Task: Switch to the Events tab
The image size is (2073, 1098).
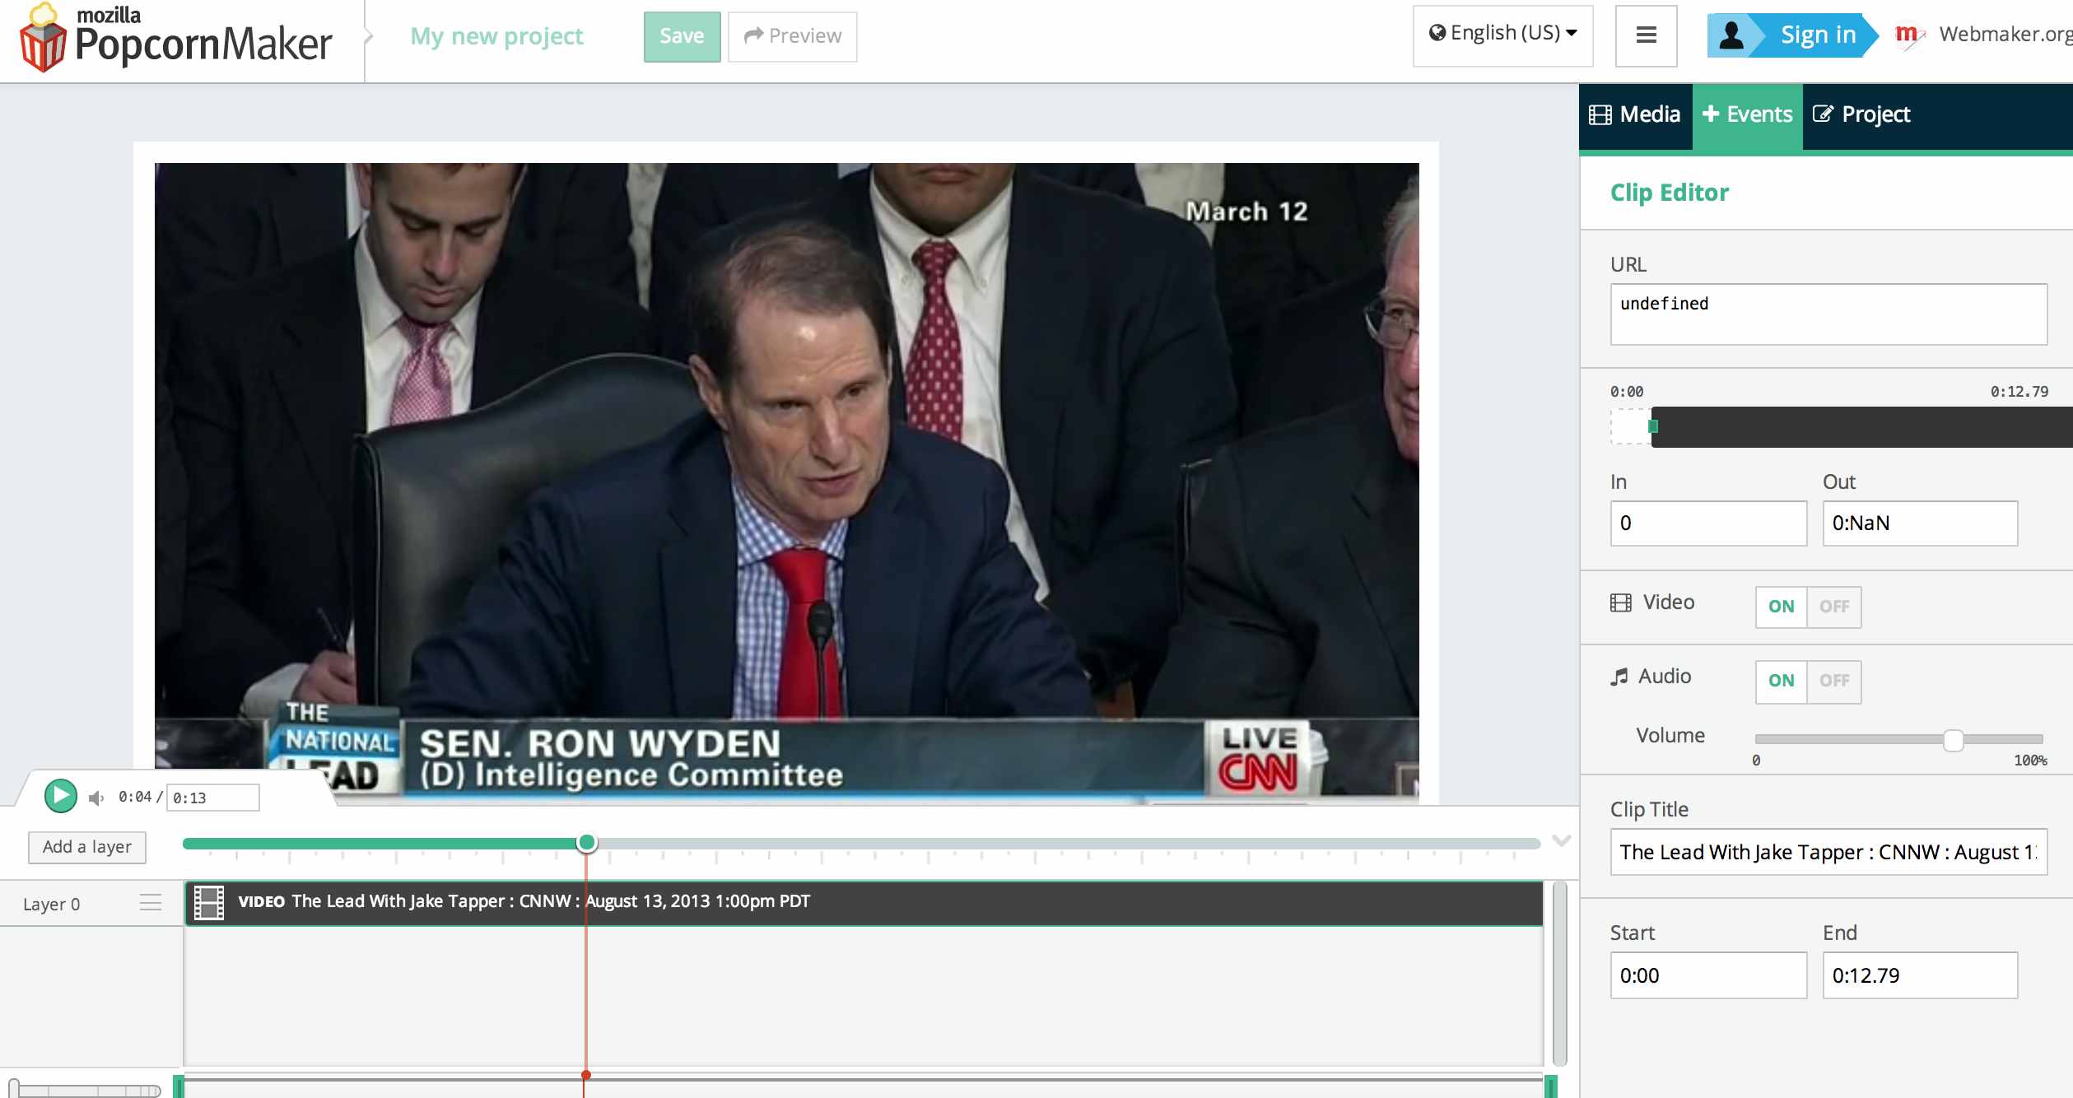Action: click(1747, 114)
